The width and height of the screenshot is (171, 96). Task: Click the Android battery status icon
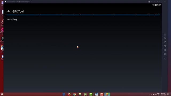coord(156,5)
